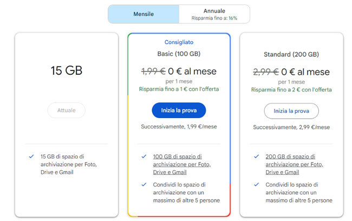The image size is (352, 221).
Task: Click the 'Successivamente, 2,99 €/mese' text
Action: pyautogui.click(x=291, y=127)
